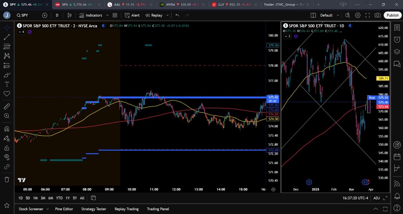
Task: Open the Fibonacci and Gann tools
Action: 7,46
